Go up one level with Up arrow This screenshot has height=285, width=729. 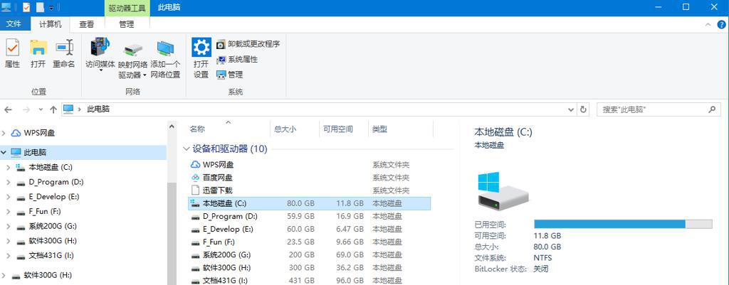pos(53,109)
